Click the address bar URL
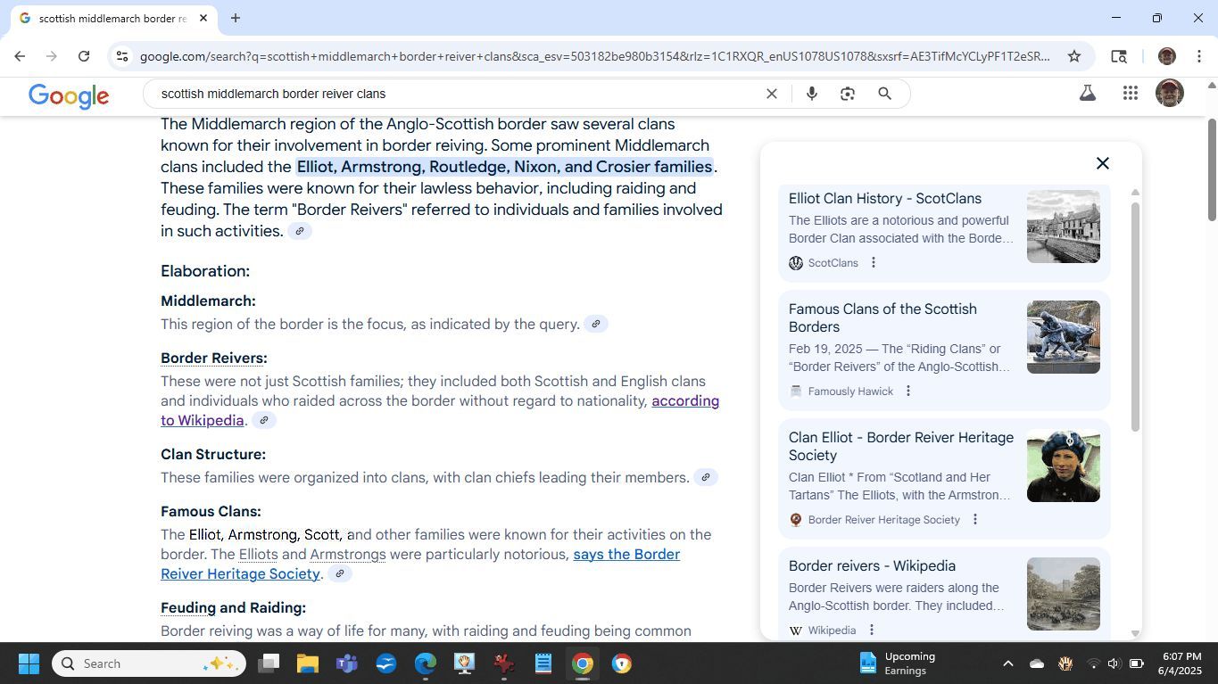Image resolution: width=1218 pixels, height=684 pixels. pyautogui.click(x=594, y=56)
